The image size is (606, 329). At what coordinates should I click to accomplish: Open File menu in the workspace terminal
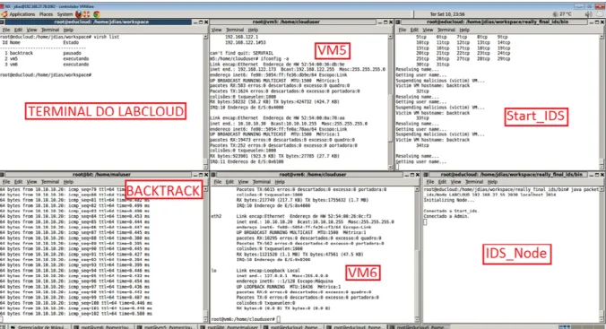tap(6, 30)
